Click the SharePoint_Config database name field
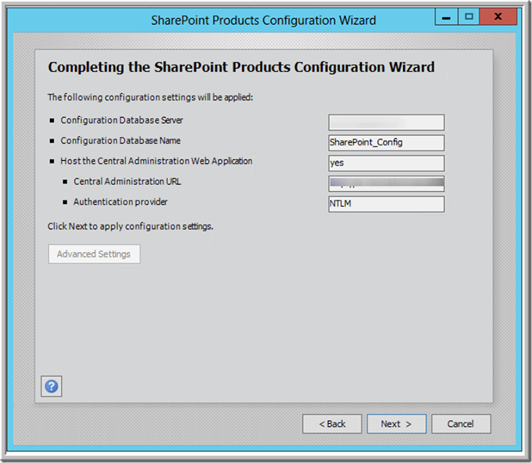The image size is (532, 463). tap(386, 143)
